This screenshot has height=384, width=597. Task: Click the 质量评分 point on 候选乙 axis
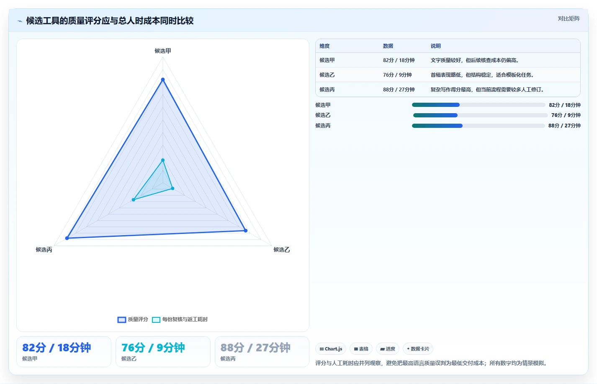point(246,231)
